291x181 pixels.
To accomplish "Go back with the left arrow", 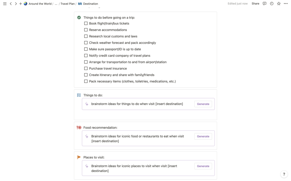I will [11, 4].
